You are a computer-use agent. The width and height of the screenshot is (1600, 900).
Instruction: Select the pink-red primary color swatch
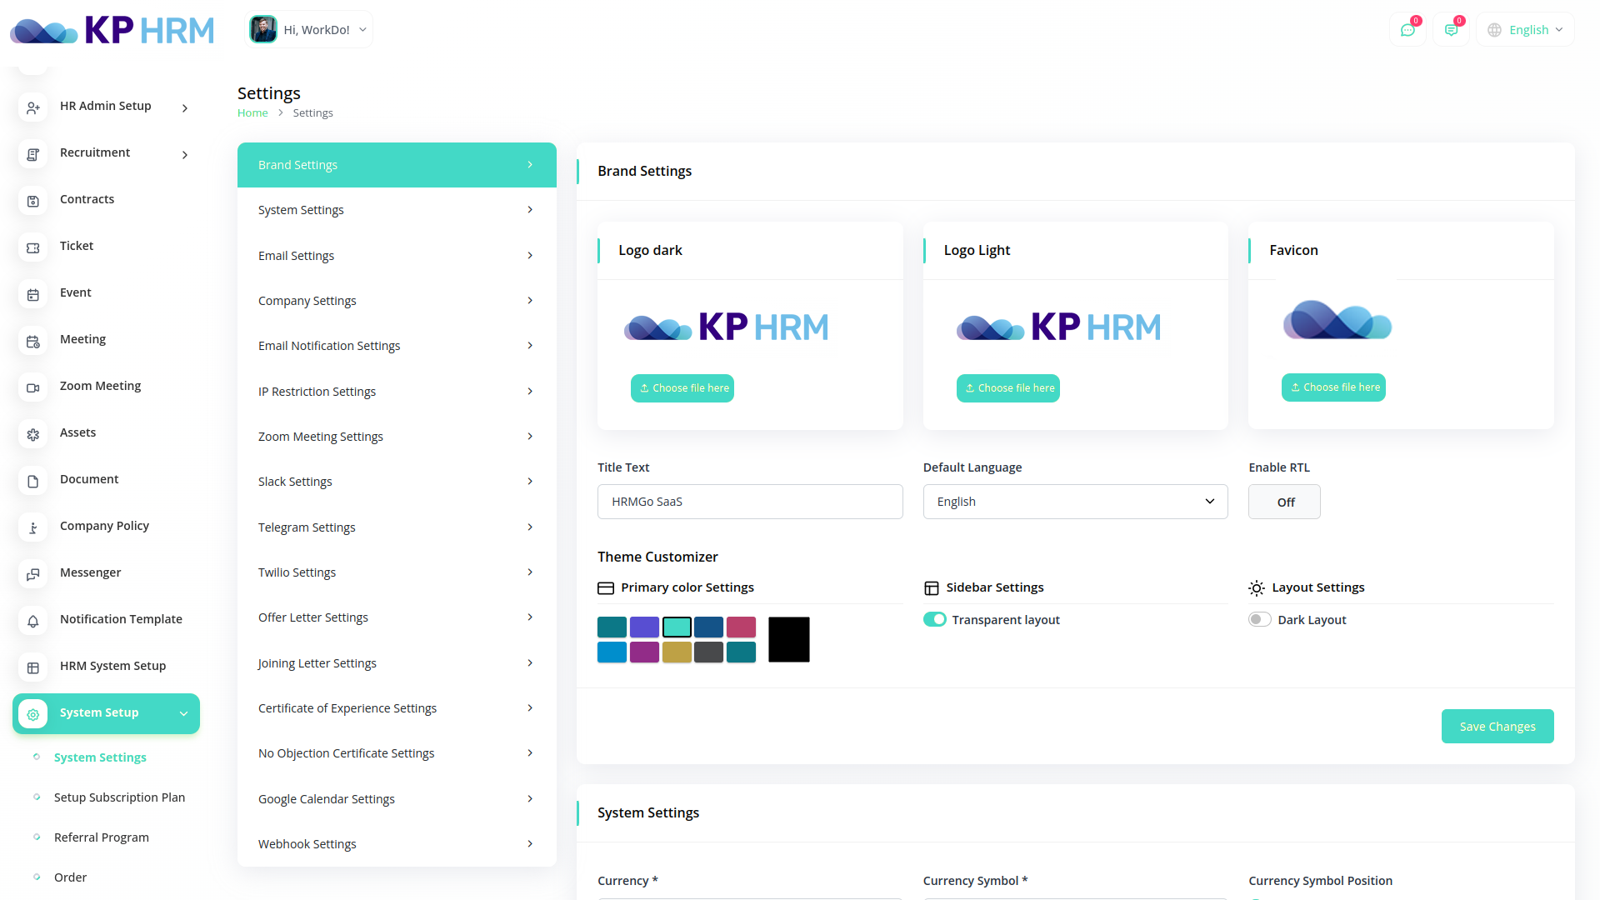[x=741, y=627]
